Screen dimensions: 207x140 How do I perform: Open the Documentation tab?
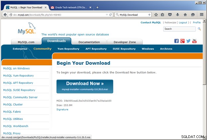(89, 42)
